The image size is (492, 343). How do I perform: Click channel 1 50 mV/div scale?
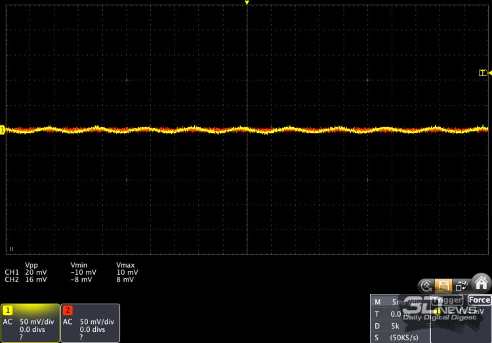[x=37, y=321]
